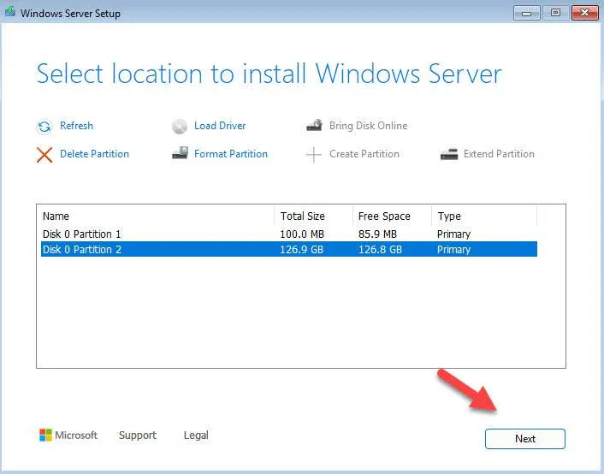Click the red X Delete Partition icon
Viewport: 604px width, 474px height.
tap(44, 155)
